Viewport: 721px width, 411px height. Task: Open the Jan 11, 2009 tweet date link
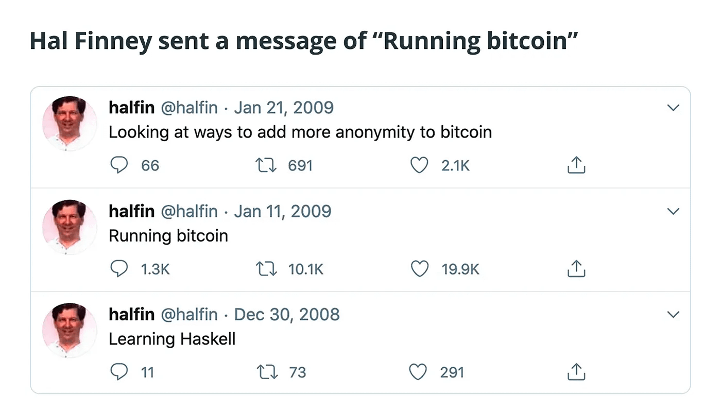[x=283, y=211]
